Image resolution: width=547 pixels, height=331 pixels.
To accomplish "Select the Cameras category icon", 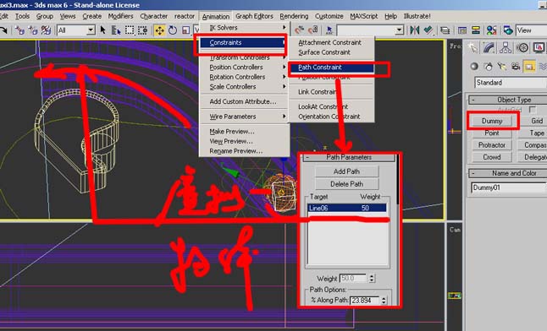I will point(516,66).
